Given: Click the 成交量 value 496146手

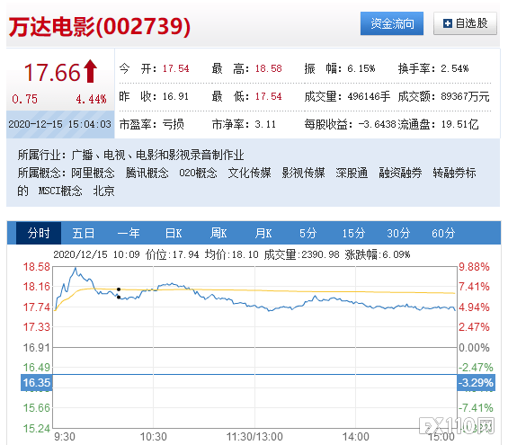Looking at the screenshot, I should click(x=369, y=96).
